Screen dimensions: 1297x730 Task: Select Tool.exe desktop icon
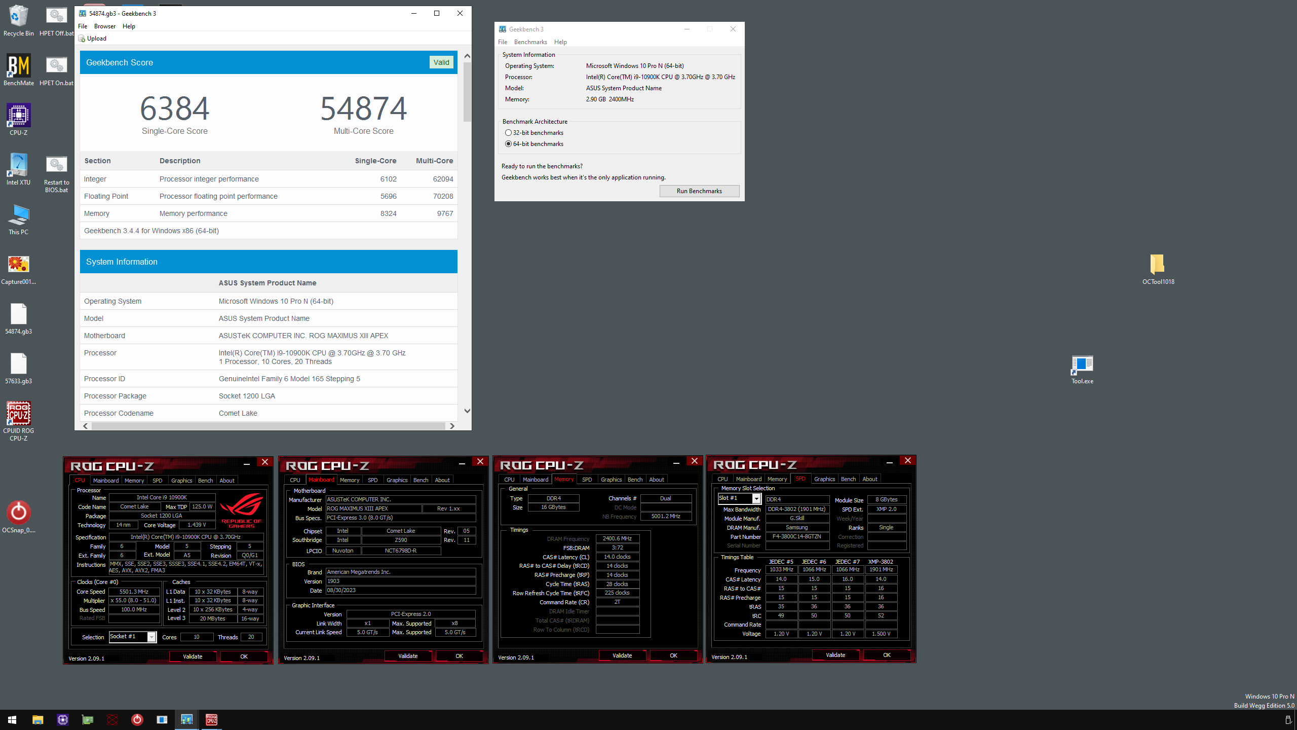(1082, 369)
